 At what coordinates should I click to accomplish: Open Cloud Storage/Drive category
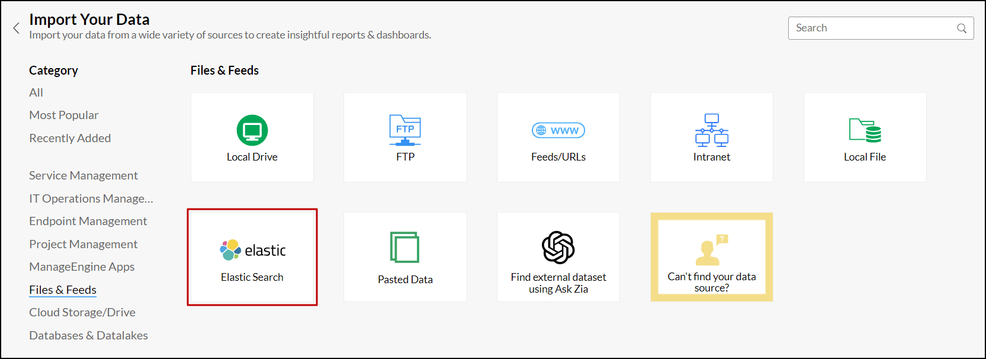tap(82, 312)
